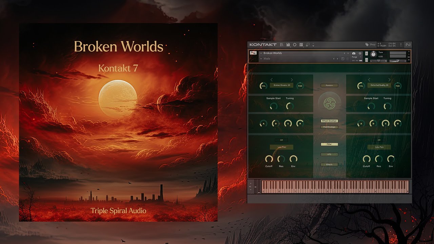Open the Kontakt library browser icon
This screenshot has width=434, height=244.
pyautogui.click(x=282, y=45)
